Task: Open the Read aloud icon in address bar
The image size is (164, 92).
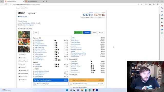Action: [138, 4]
